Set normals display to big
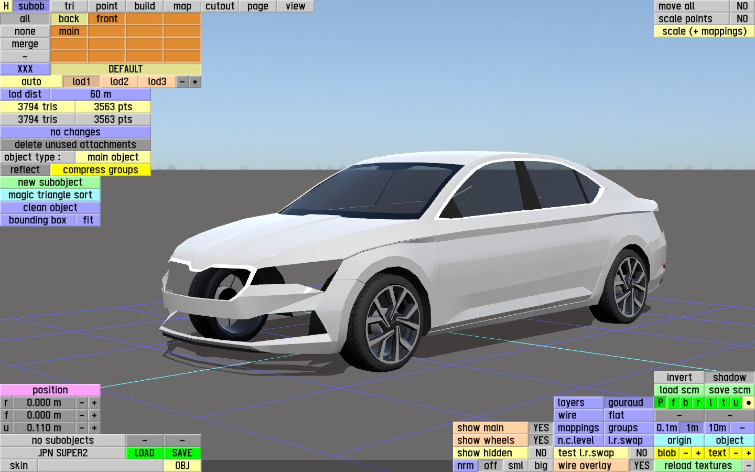The height and width of the screenshot is (472, 755). click(541, 466)
